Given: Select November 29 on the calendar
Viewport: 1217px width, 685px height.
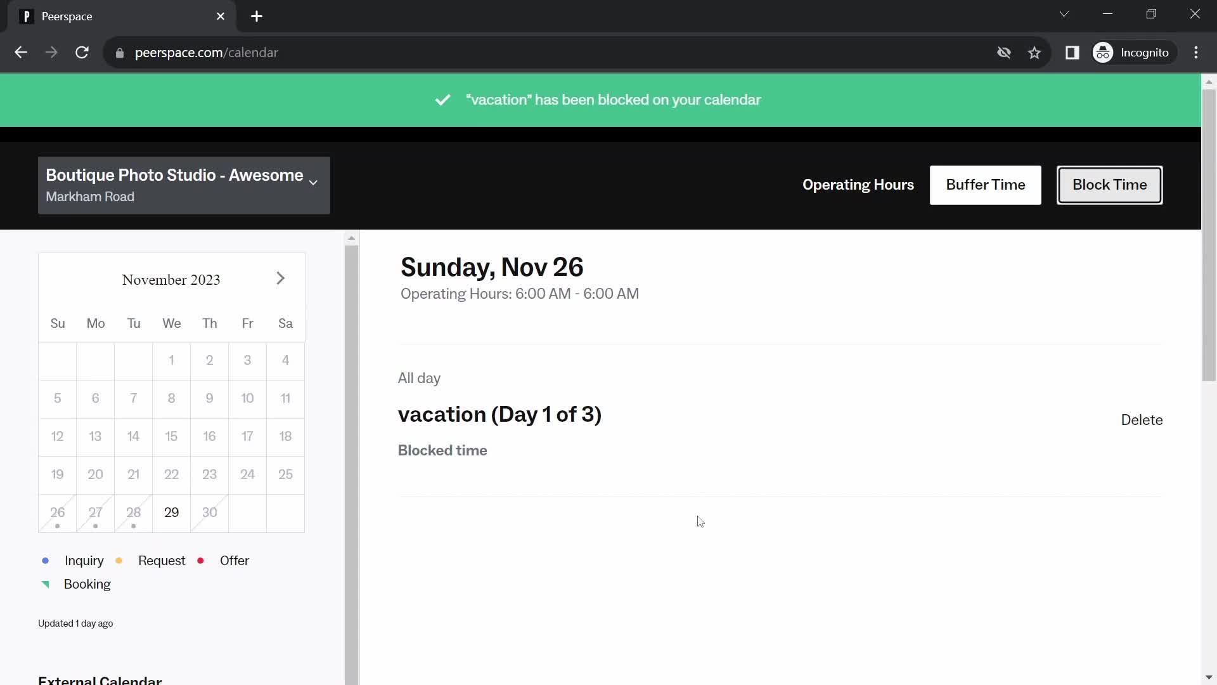Looking at the screenshot, I should pos(171,511).
